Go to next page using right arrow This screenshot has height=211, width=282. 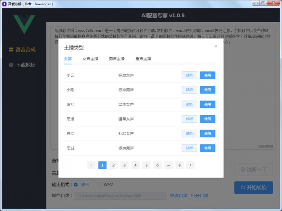(x=190, y=165)
